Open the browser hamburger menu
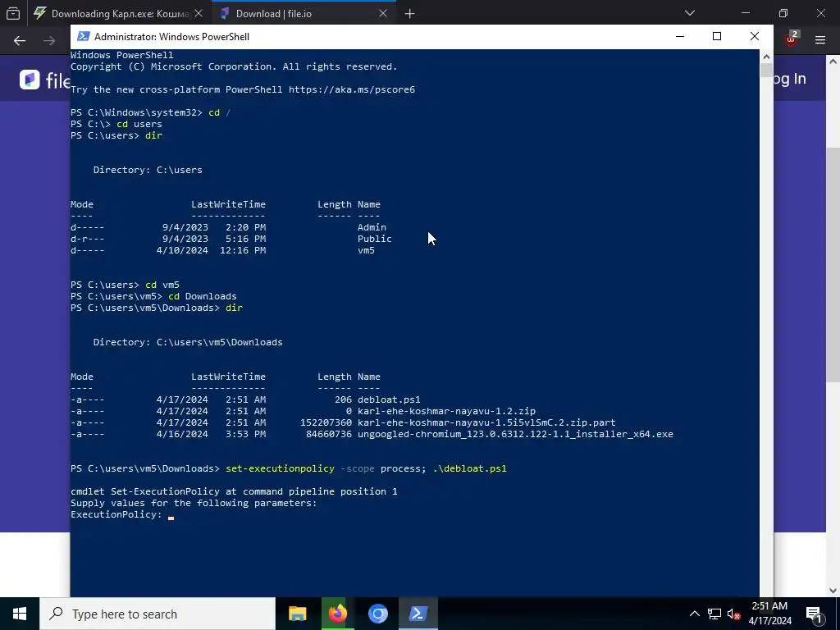 [819, 39]
